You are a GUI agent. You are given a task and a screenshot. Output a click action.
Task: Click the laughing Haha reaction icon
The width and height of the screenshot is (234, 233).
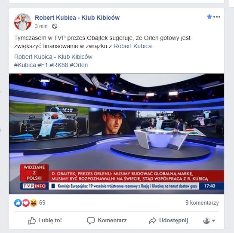(34, 203)
